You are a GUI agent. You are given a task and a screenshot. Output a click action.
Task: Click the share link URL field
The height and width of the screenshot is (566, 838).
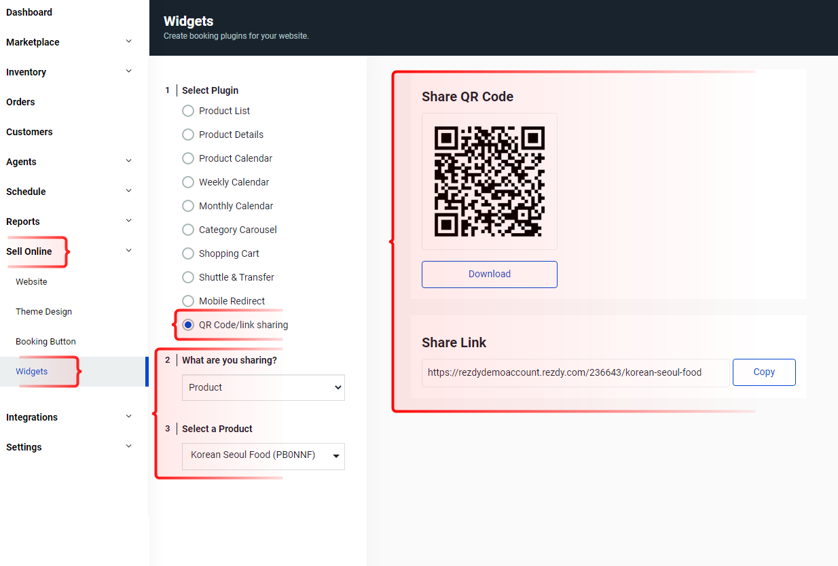point(575,373)
